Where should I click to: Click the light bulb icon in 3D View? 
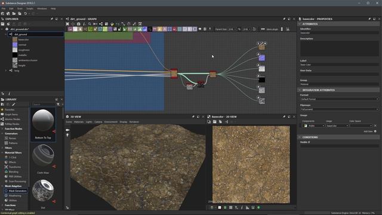pos(67,135)
